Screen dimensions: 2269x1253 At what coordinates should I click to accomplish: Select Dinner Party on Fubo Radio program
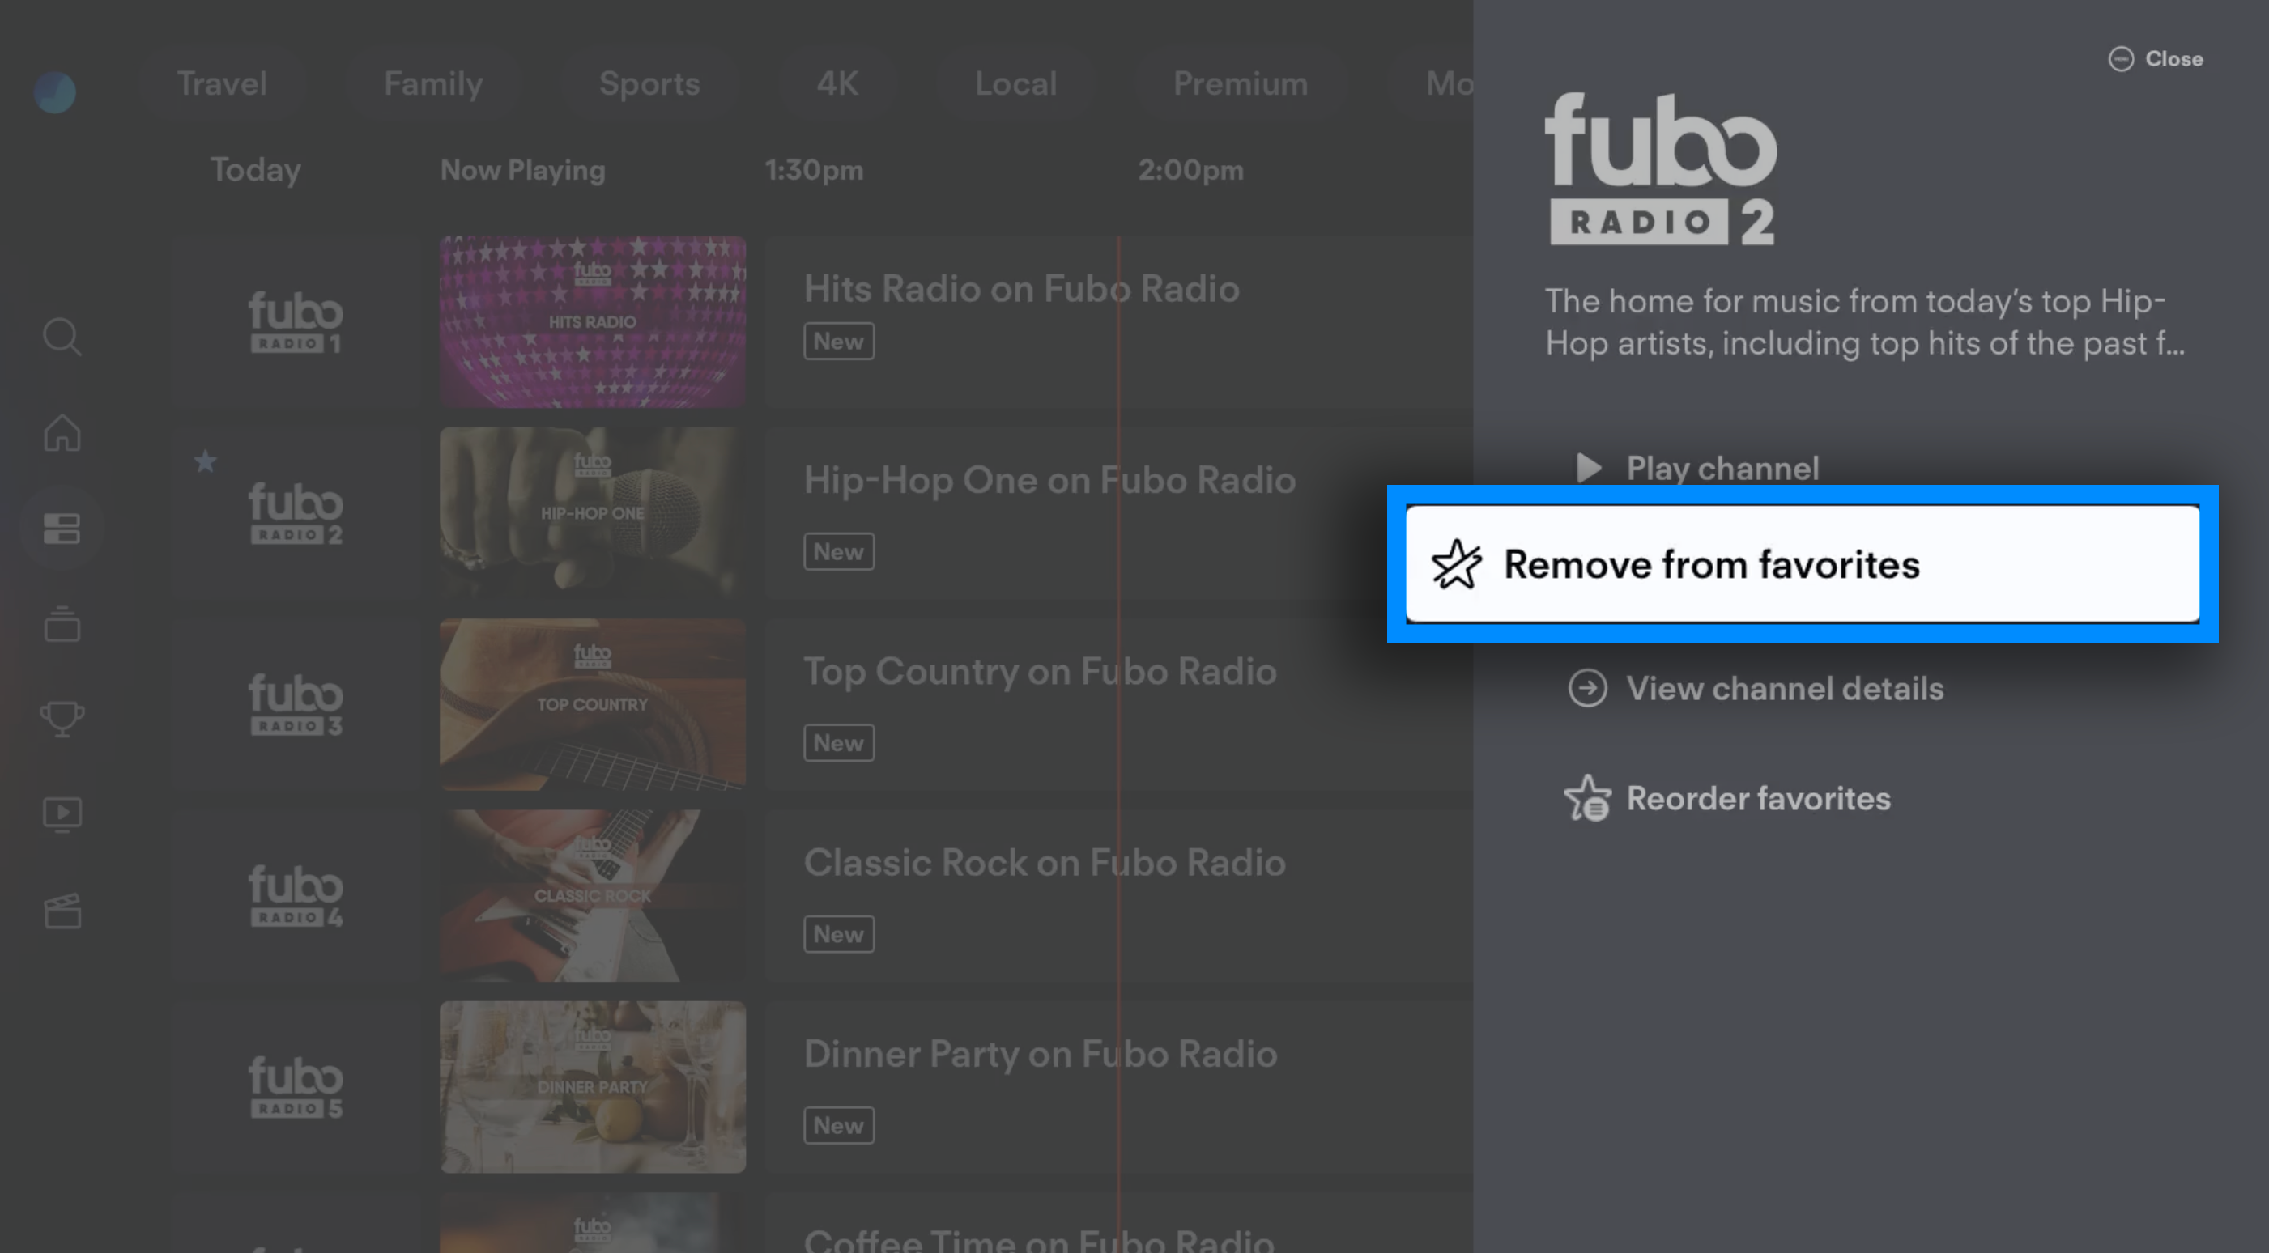[1118, 1086]
